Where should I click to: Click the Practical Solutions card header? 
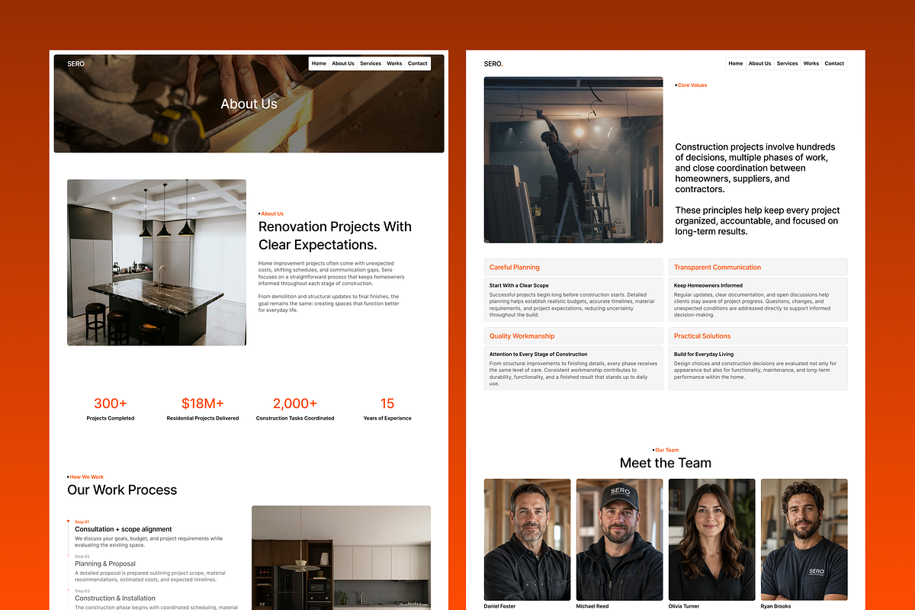(758, 335)
